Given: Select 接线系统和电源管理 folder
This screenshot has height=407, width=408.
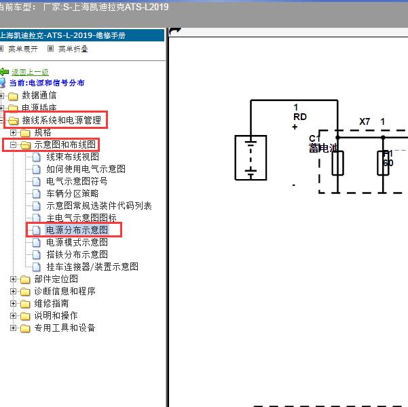Looking at the screenshot, I should click(61, 120).
